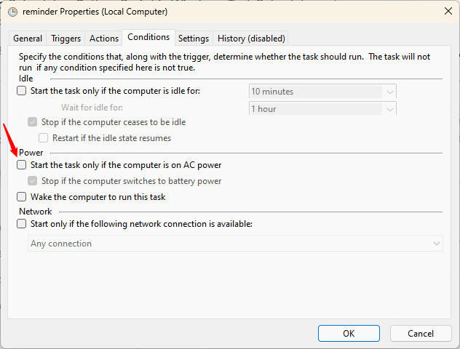Enable wake the computer to run task
The height and width of the screenshot is (349, 460).
pyautogui.click(x=21, y=197)
